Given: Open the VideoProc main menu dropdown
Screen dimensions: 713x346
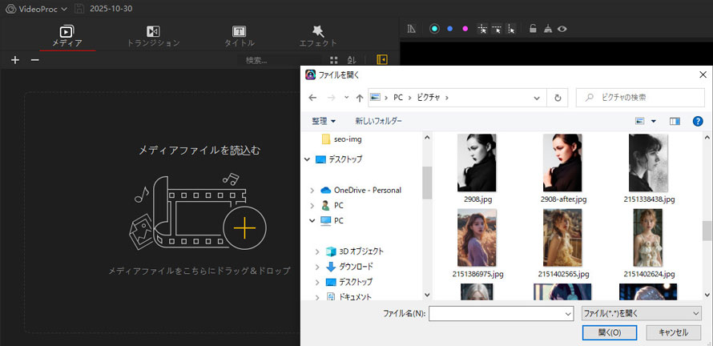Looking at the screenshot, I should click(x=36, y=9).
